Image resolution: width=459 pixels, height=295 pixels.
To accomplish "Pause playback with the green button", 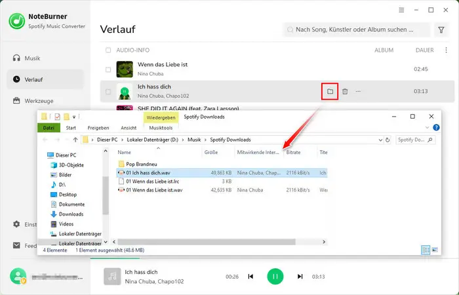I will tap(275, 276).
